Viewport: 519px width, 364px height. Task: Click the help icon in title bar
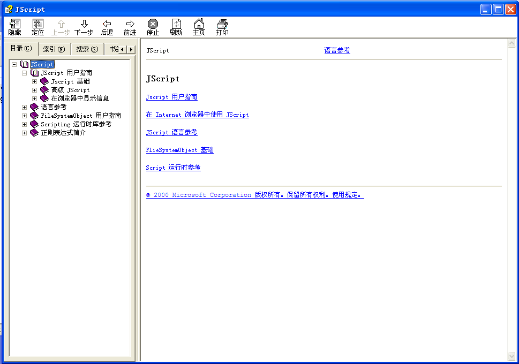tap(9, 9)
